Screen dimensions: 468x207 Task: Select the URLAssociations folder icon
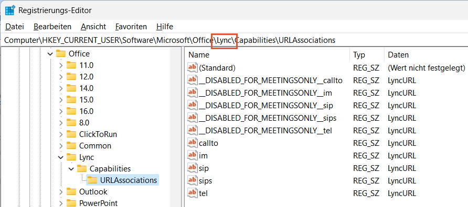click(92, 180)
